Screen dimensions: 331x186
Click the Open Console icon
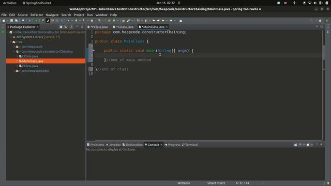(x=308, y=145)
